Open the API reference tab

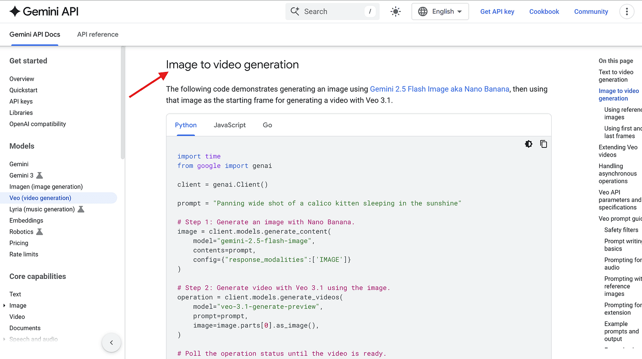click(x=98, y=34)
